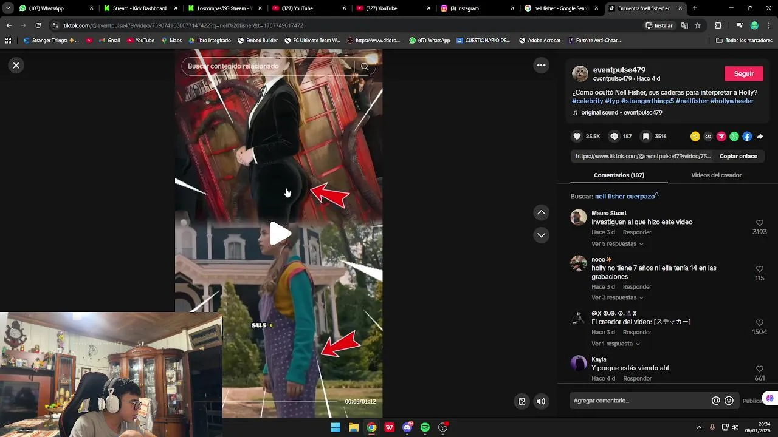Like the video with the heart icon

click(577, 137)
